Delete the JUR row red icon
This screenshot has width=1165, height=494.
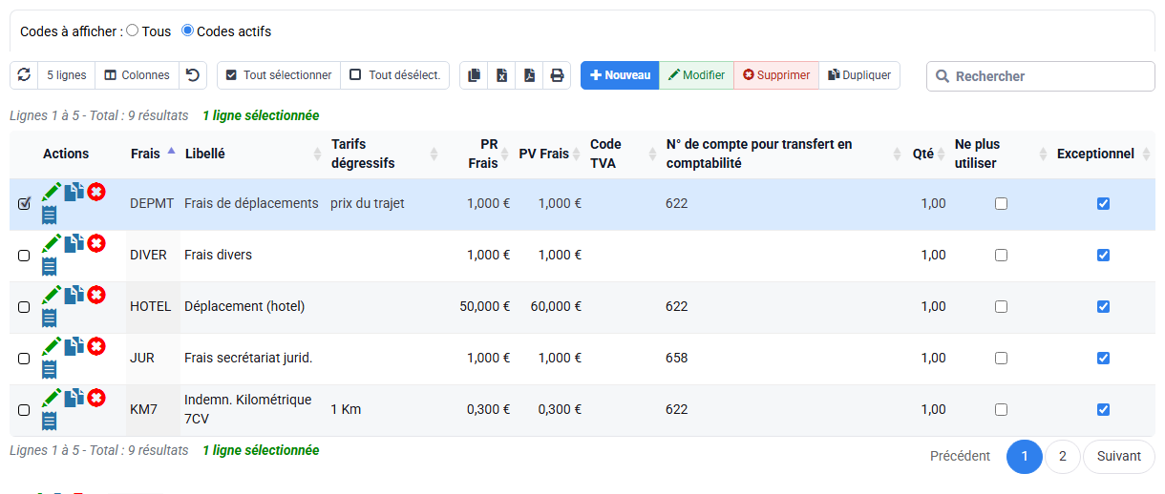point(96,346)
